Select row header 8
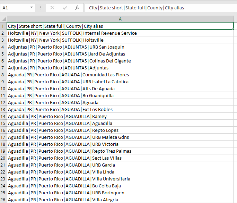This screenshot has width=237, height=203. pyautogui.click(x=3, y=75)
